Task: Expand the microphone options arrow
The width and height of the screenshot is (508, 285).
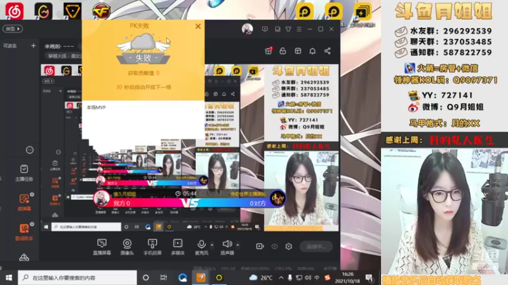Action: pos(212,245)
